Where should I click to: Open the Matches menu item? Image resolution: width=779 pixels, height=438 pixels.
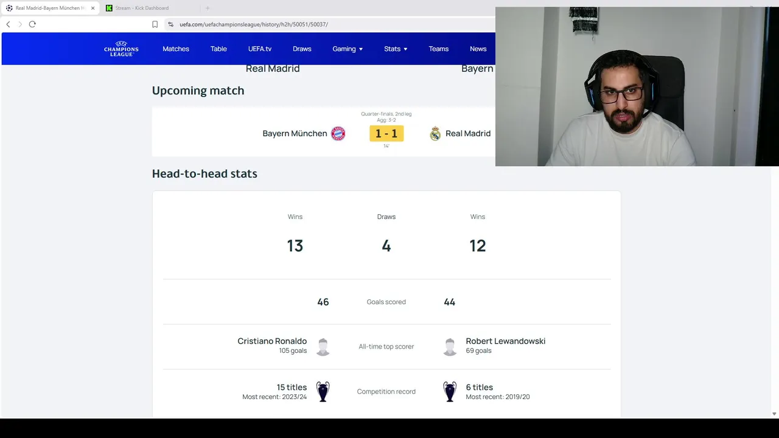click(x=176, y=49)
